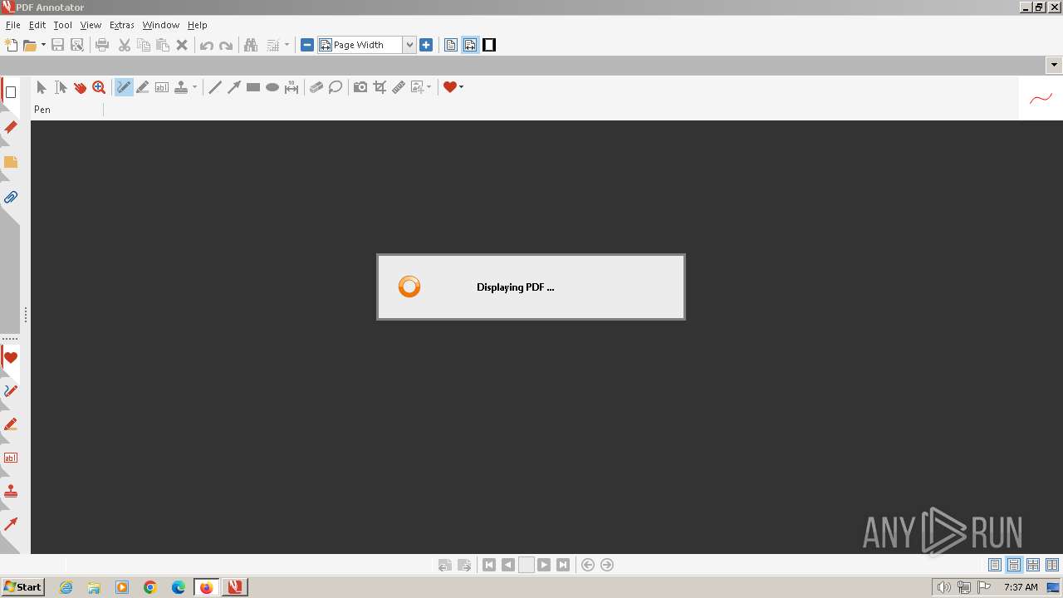The height and width of the screenshot is (598, 1063).
Task: Choose the Select arrow tool
Action: click(x=42, y=87)
